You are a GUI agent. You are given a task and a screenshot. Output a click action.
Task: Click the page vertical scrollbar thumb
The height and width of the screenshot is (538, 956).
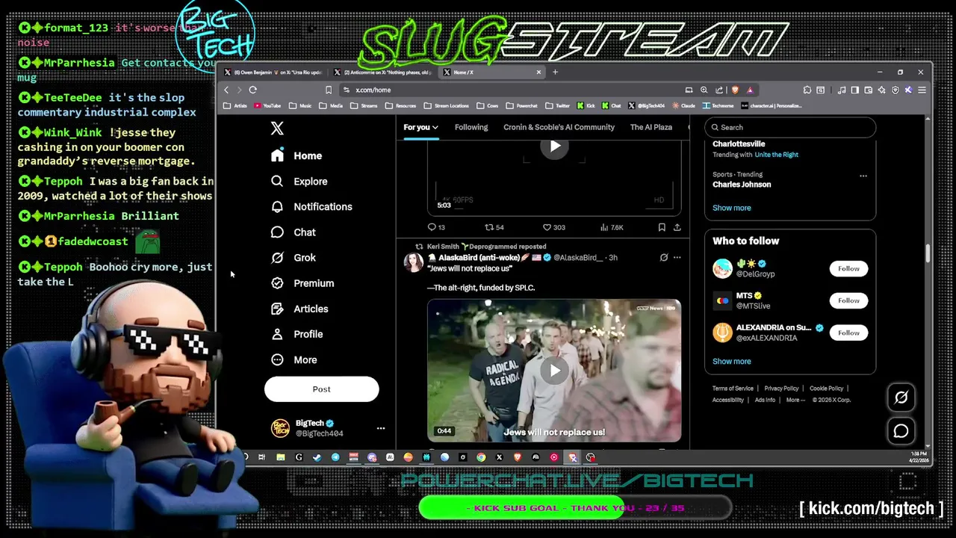point(928,253)
